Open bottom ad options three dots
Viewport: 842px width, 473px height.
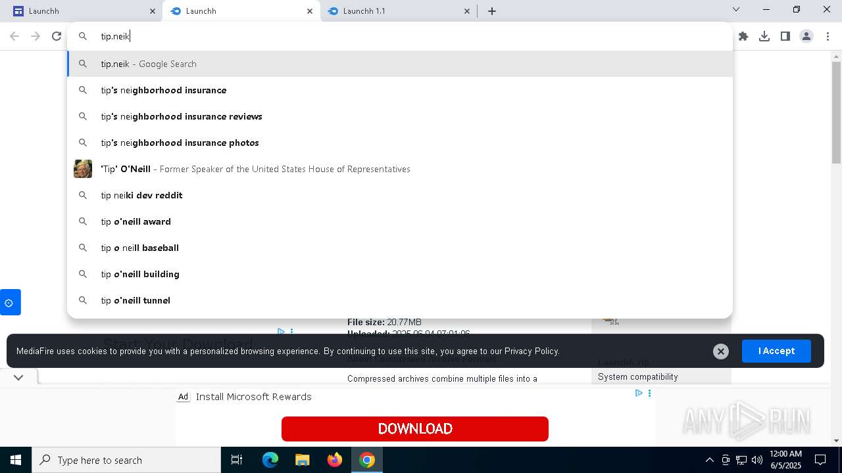pyautogui.click(x=649, y=393)
